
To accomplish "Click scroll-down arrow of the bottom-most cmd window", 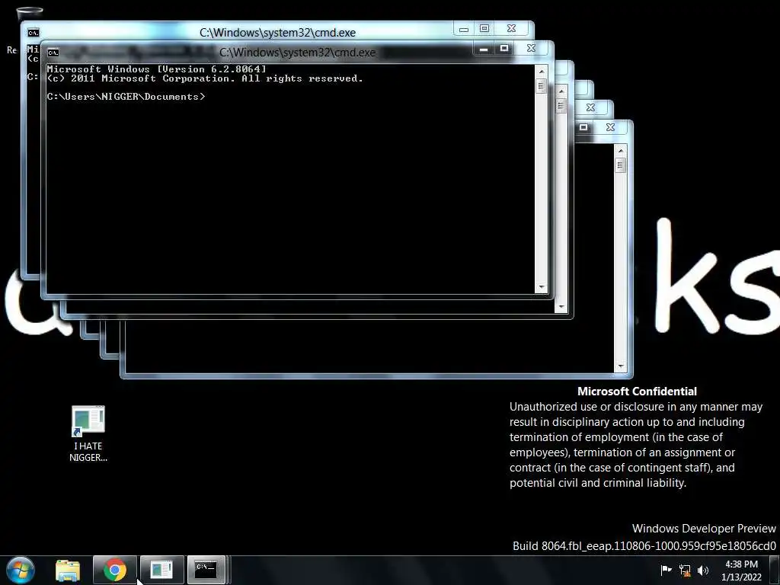I will (620, 366).
